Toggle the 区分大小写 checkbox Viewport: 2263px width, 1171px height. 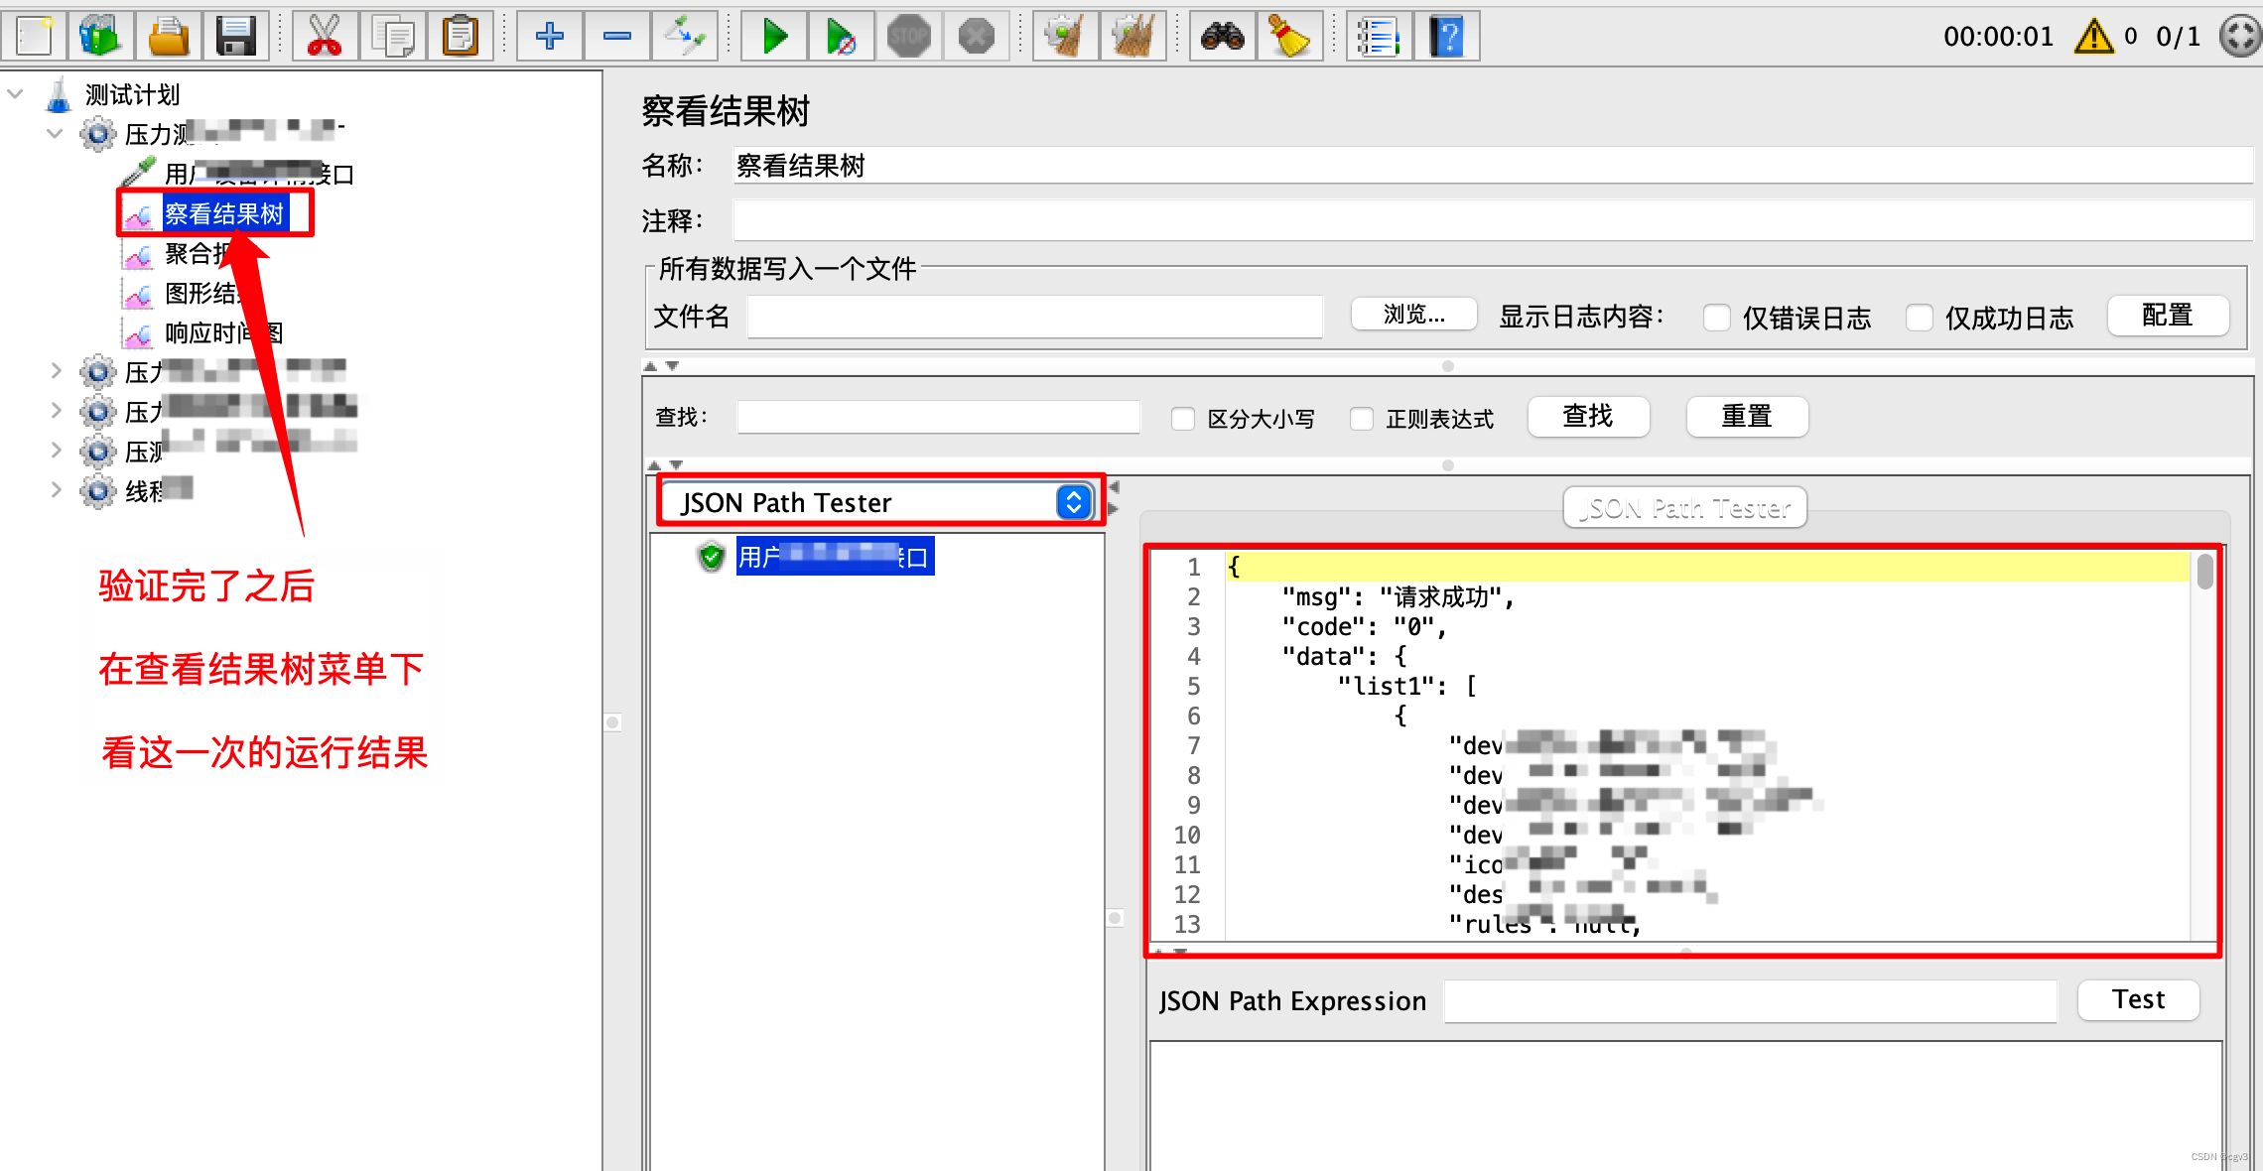pos(1183,419)
